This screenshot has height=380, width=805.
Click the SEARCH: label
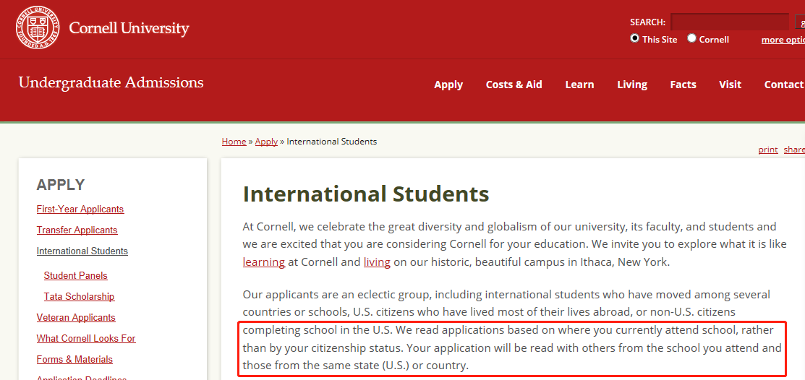coord(648,22)
